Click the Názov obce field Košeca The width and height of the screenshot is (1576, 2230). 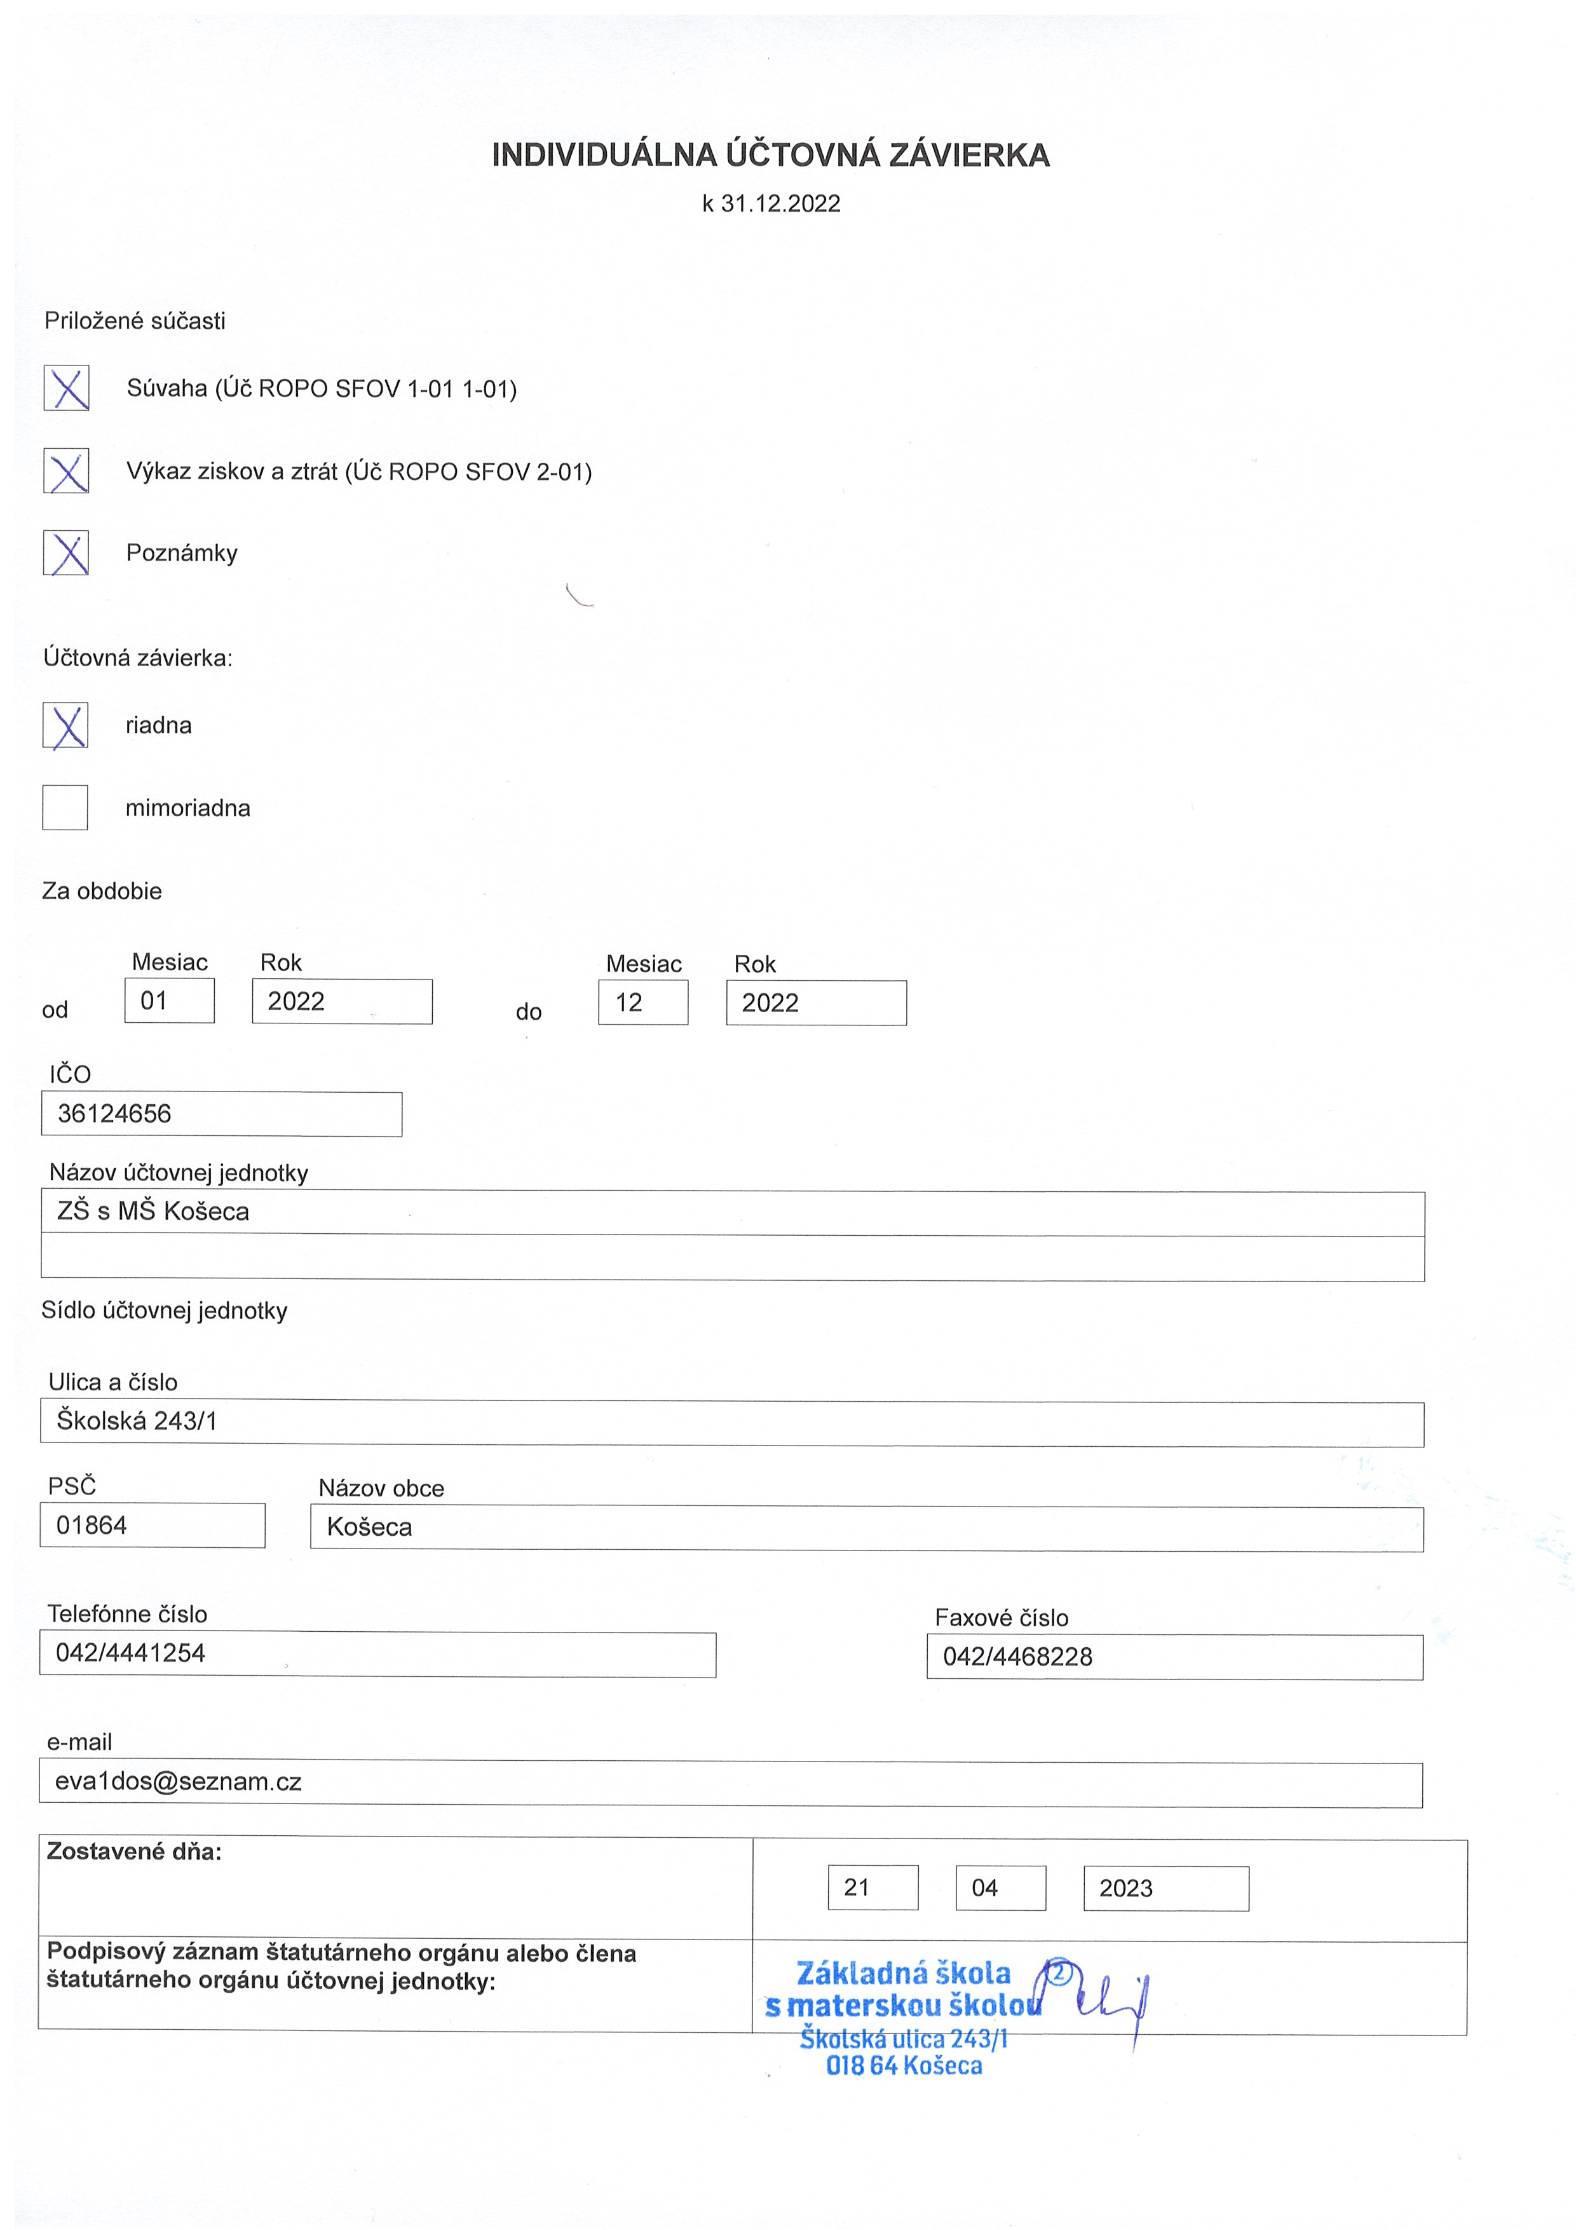(867, 1529)
